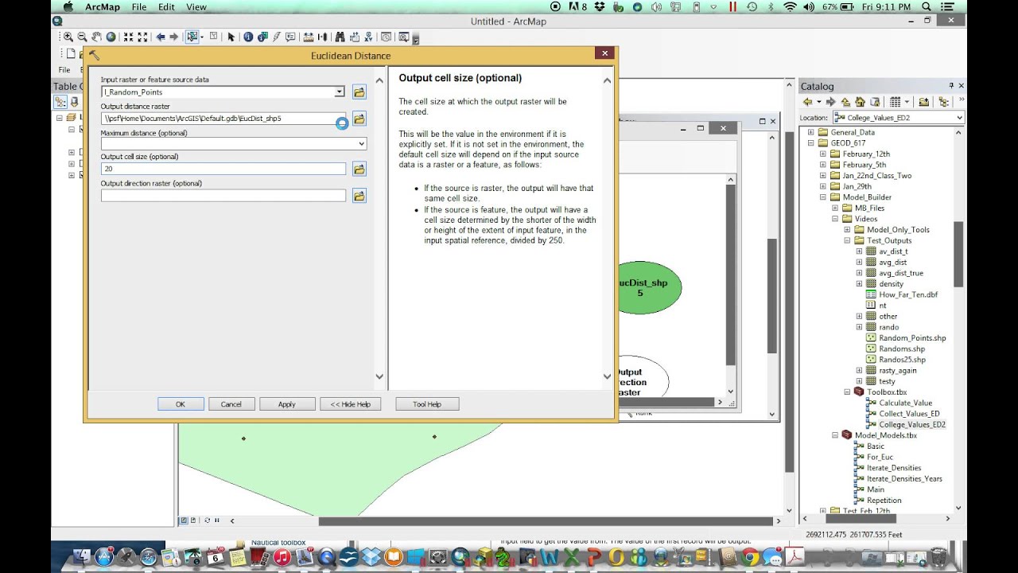Open the View menu
The height and width of the screenshot is (573, 1018).
coord(196,6)
